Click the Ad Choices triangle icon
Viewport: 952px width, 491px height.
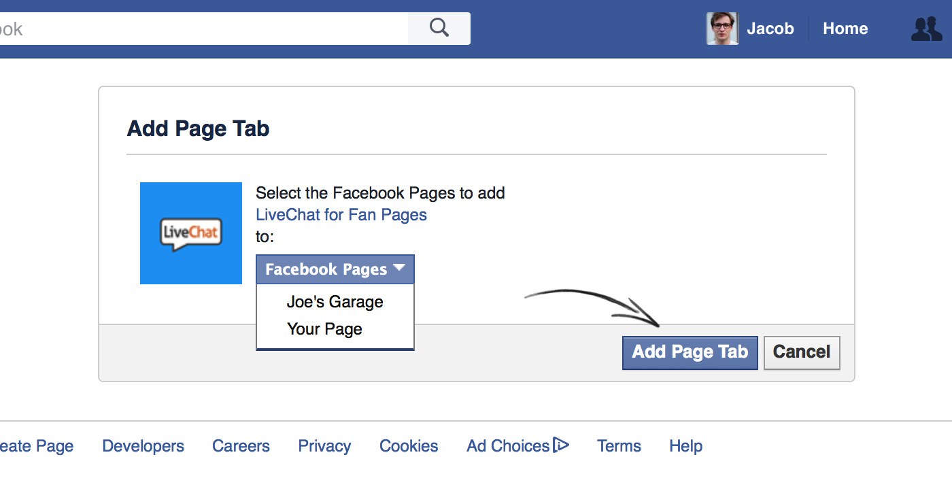tap(561, 445)
